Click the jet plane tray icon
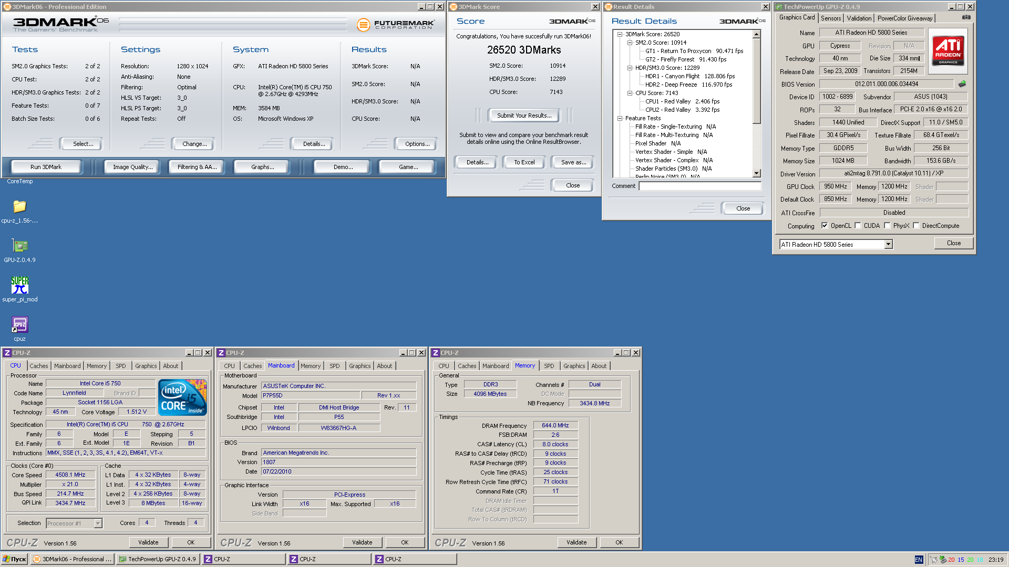 click(934, 560)
